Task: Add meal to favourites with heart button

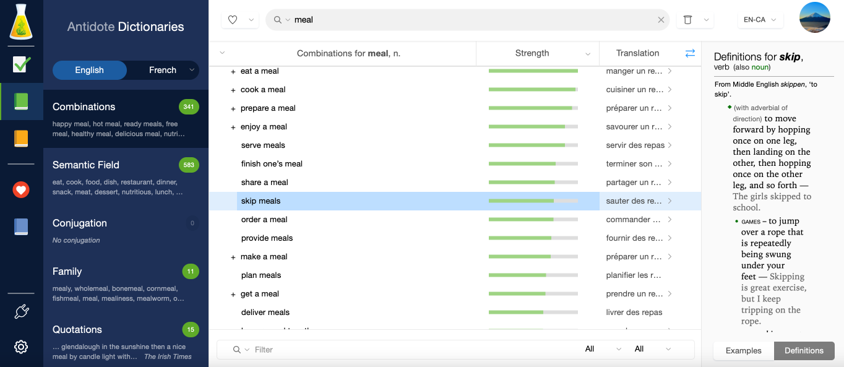Action: pyautogui.click(x=233, y=20)
